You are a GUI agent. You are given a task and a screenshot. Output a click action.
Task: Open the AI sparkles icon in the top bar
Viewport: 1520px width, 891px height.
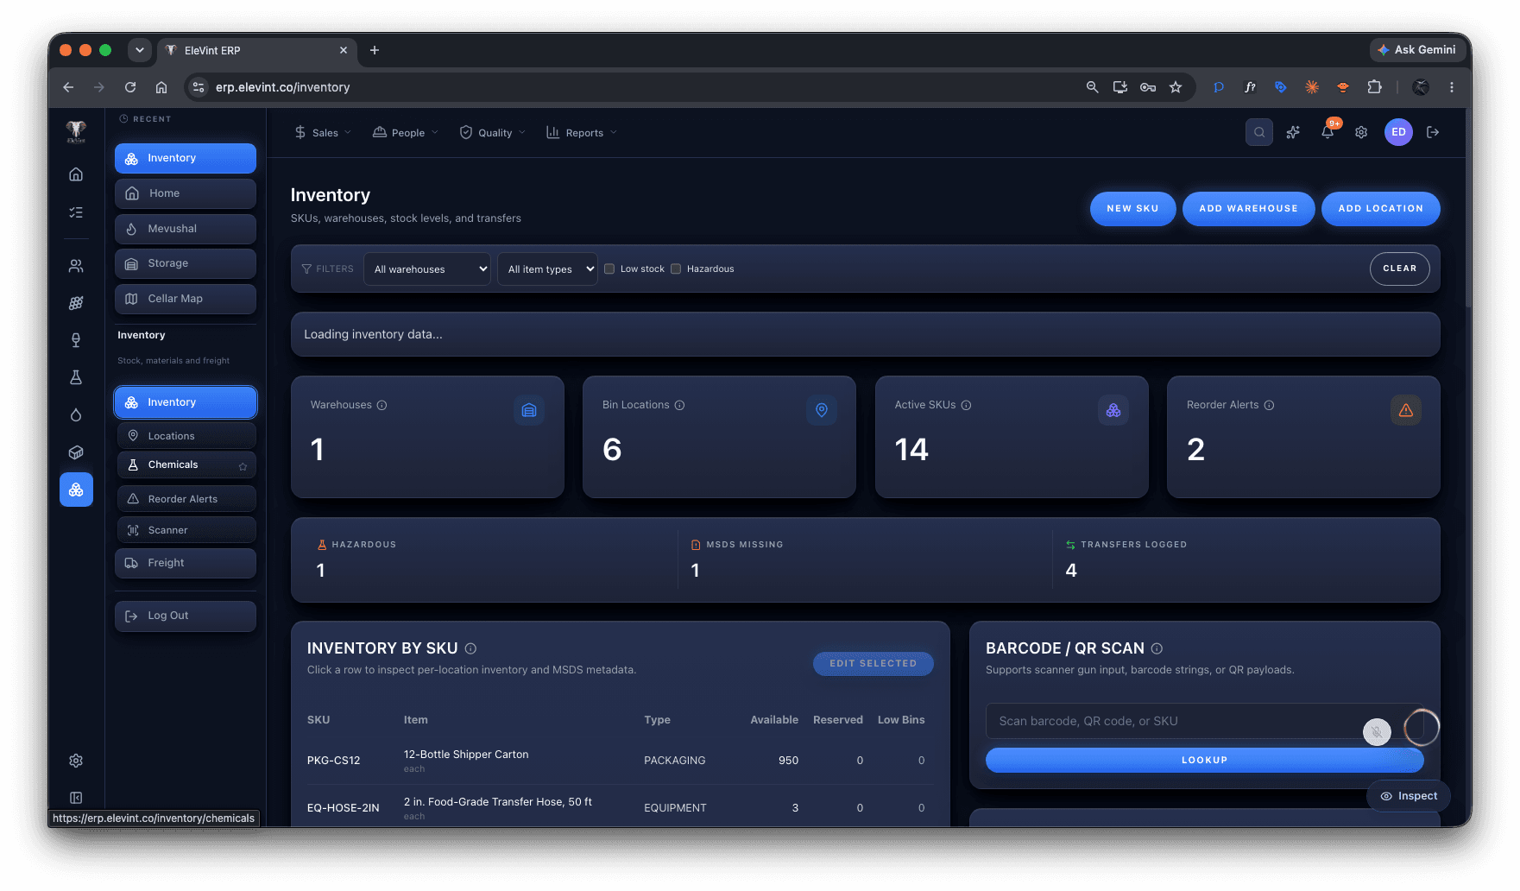coord(1293,132)
